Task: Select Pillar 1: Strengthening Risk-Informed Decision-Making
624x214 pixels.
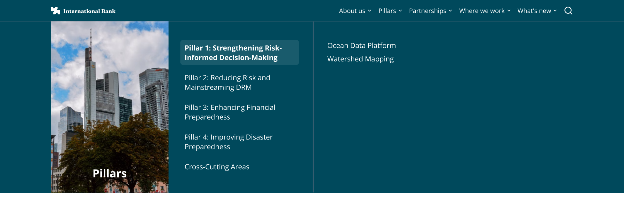Action: click(x=240, y=52)
